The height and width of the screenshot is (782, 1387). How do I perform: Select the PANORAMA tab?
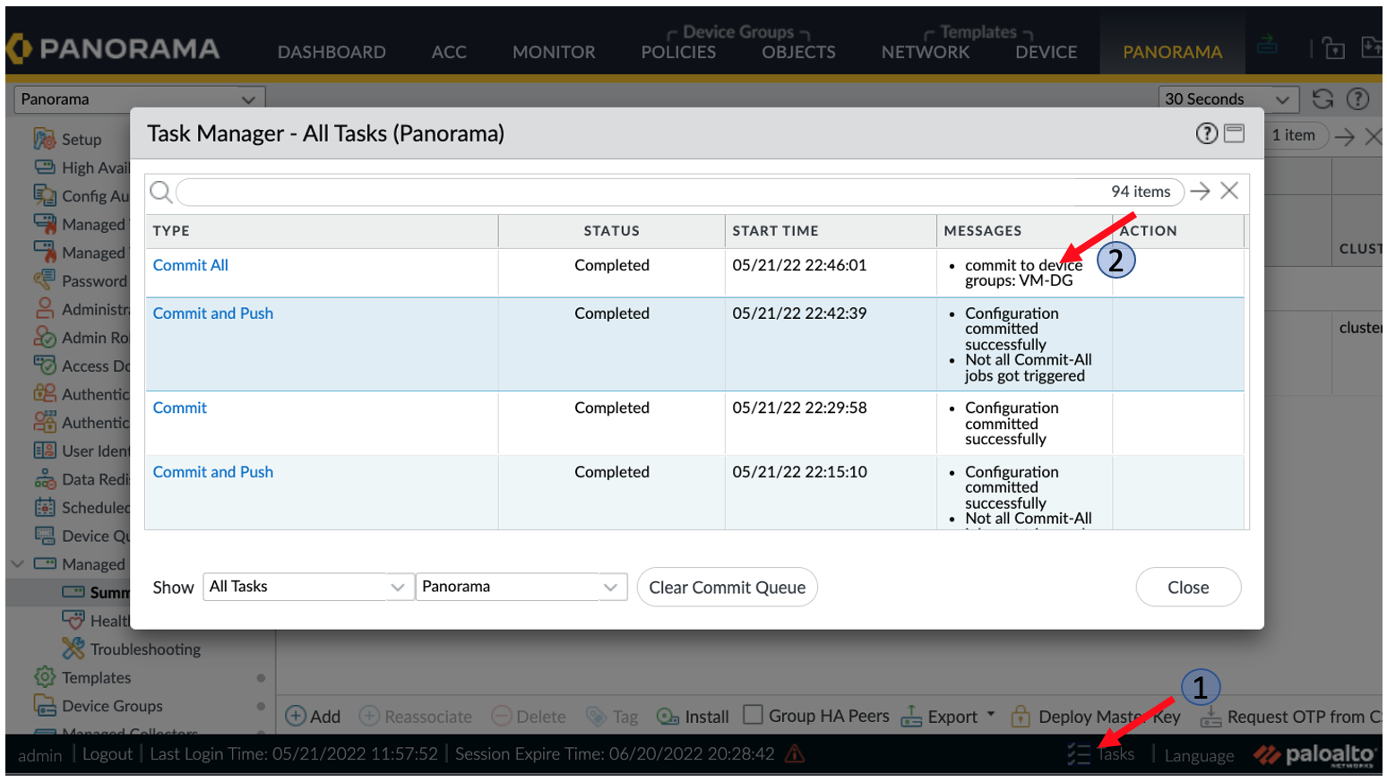tap(1173, 52)
